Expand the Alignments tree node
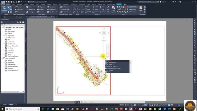The image size is (197, 111). [x=4, y=36]
